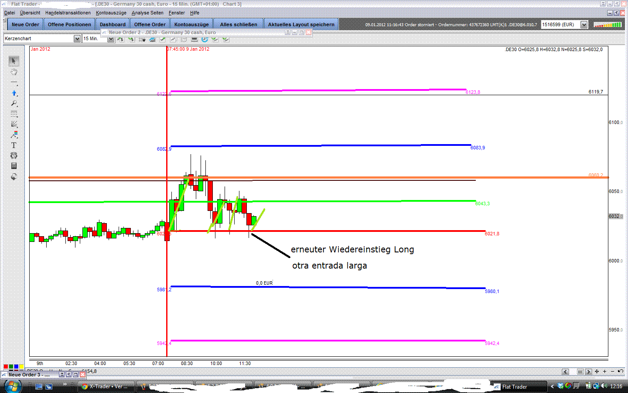The width and height of the screenshot is (628, 393).
Task: Zoom in the chart with plus icon
Action: [604, 371]
